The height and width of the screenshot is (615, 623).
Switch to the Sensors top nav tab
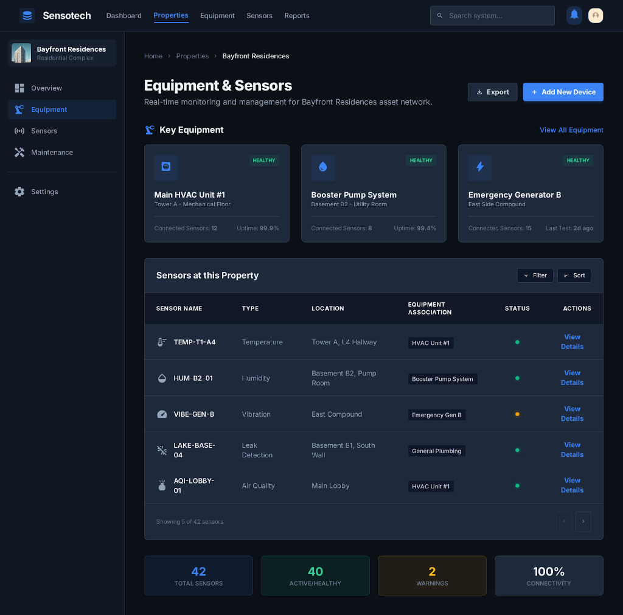click(259, 15)
